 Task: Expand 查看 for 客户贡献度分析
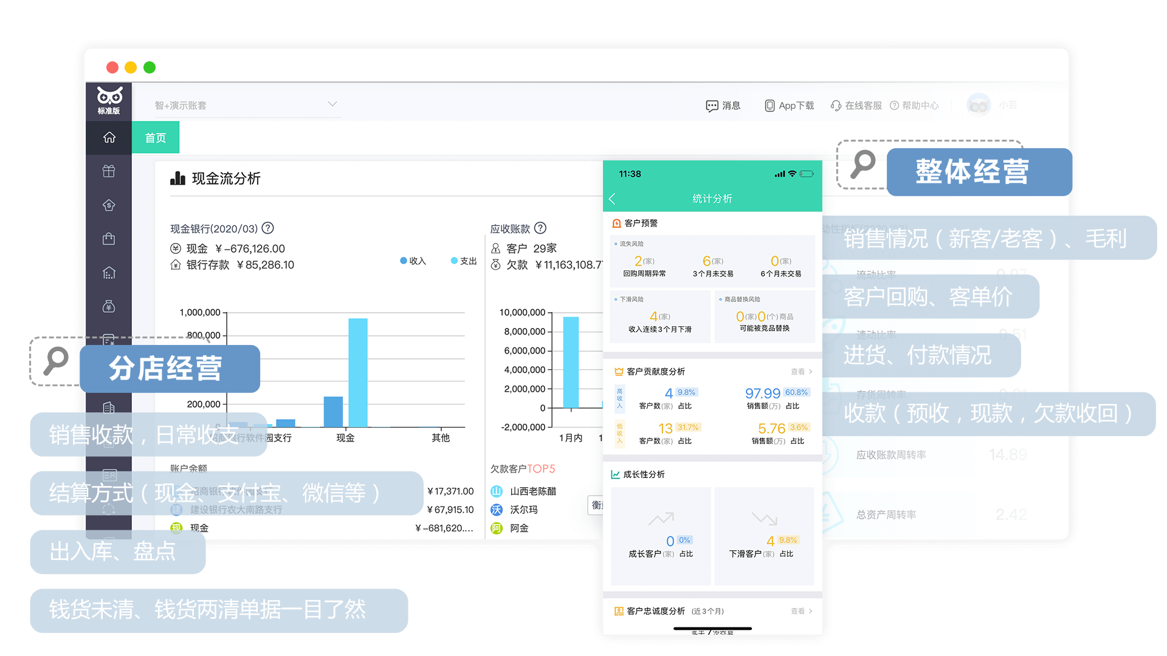click(801, 372)
